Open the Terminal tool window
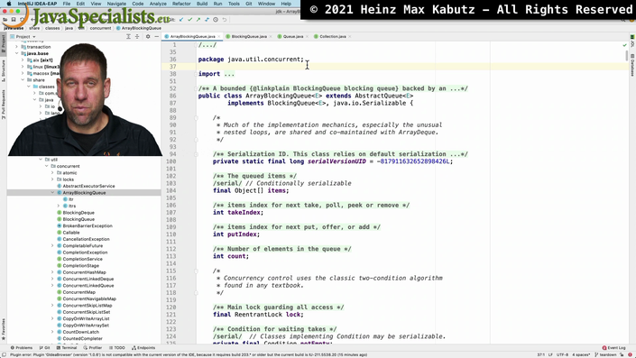The height and width of the screenshot is (358, 636). pos(67,347)
